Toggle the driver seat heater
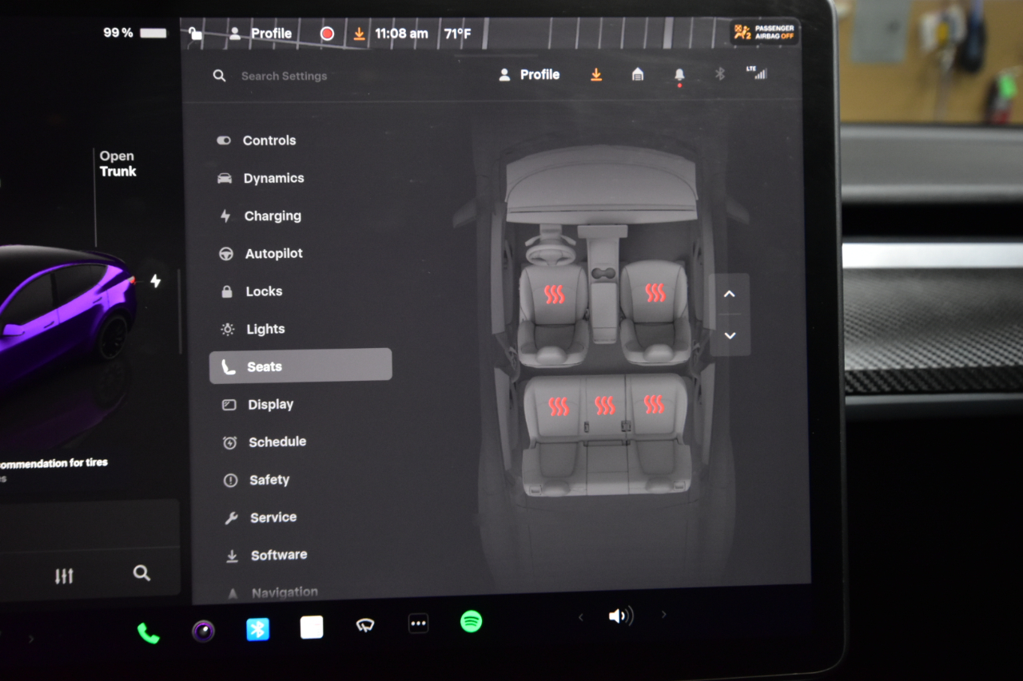The image size is (1023, 681). (554, 295)
